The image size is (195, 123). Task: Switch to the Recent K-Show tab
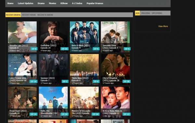[x=45, y=15]
